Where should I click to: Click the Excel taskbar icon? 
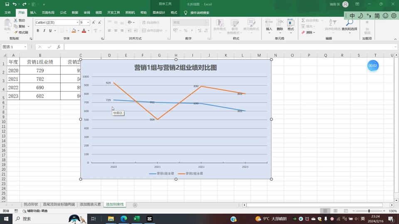[x=137, y=219]
